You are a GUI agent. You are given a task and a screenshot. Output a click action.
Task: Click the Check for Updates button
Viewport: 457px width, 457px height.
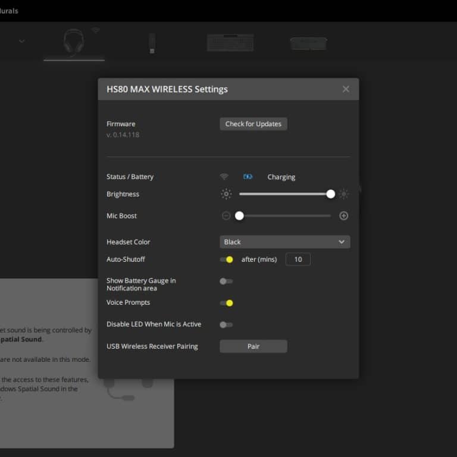[253, 124]
